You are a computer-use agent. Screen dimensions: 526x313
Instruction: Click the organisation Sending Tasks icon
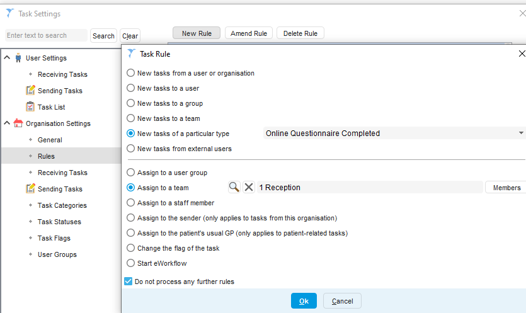30,189
